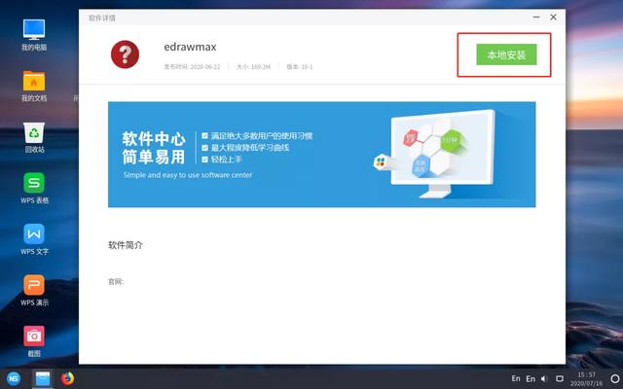Launch WPS 文字 from desktop
This screenshot has width=623, height=389.
[34, 240]
